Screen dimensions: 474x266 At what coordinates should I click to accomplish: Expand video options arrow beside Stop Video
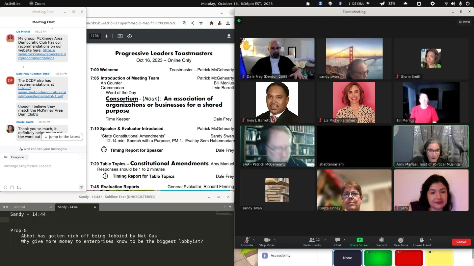tap(275, 240)
